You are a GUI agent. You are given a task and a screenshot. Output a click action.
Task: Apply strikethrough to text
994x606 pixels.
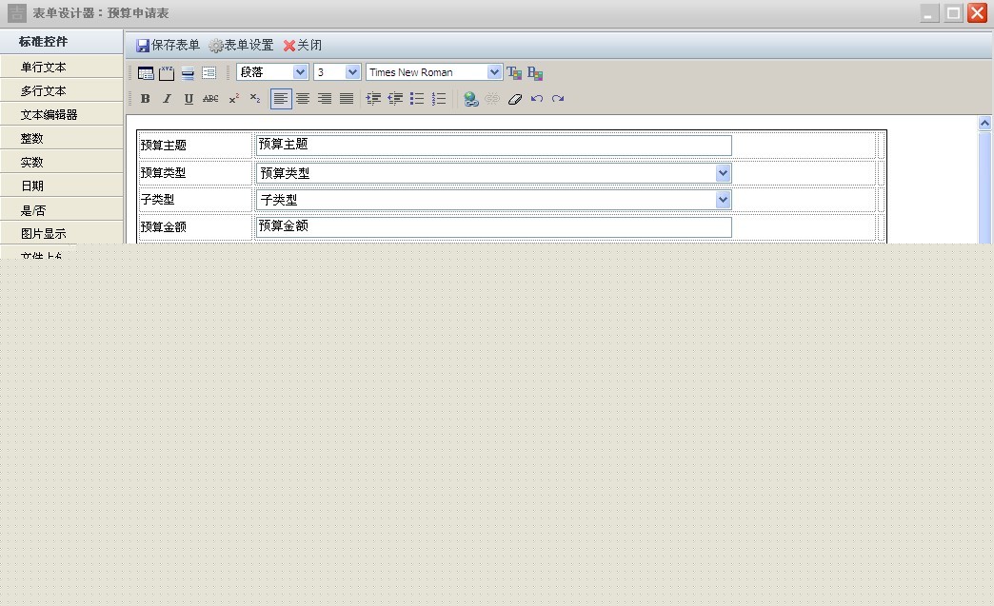point(210,99)
